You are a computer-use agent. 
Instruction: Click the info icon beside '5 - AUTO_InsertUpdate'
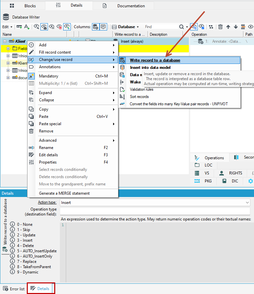point(12,251)
